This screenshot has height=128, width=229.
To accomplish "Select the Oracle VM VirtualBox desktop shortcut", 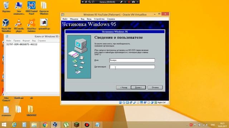I will point(6,25).
